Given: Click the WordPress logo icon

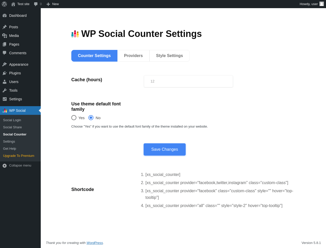Looking at the screenshot, I should (x=4, y=4).
